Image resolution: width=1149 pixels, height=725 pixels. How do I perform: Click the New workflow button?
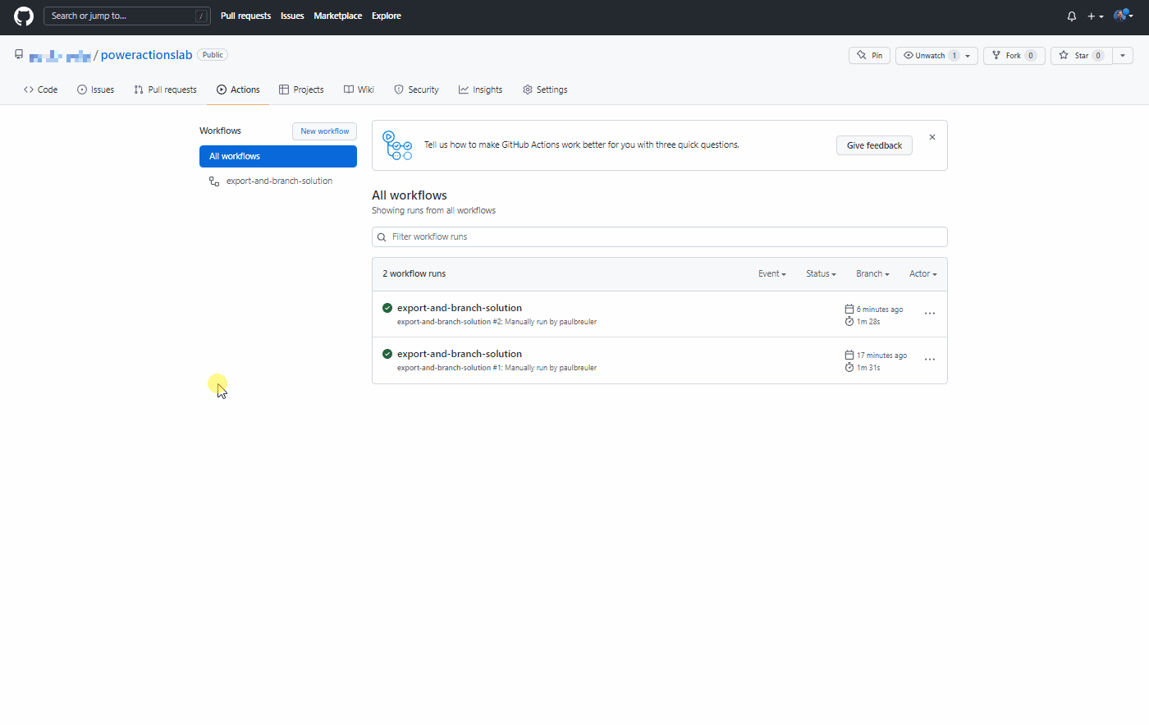324,131
